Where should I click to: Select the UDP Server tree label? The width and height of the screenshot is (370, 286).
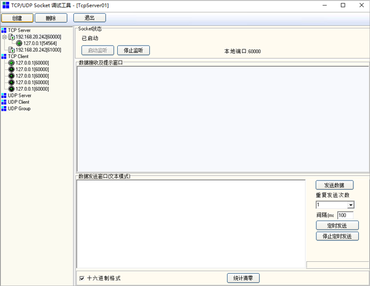click(x=20, y=96)
